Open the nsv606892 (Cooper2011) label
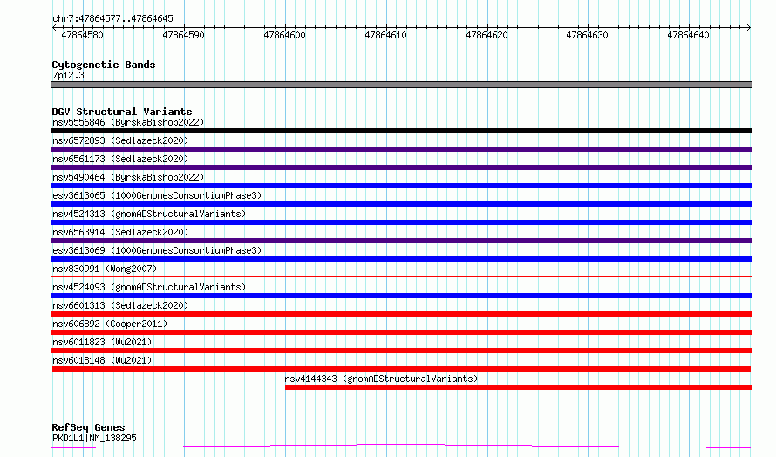 point(110,324)
